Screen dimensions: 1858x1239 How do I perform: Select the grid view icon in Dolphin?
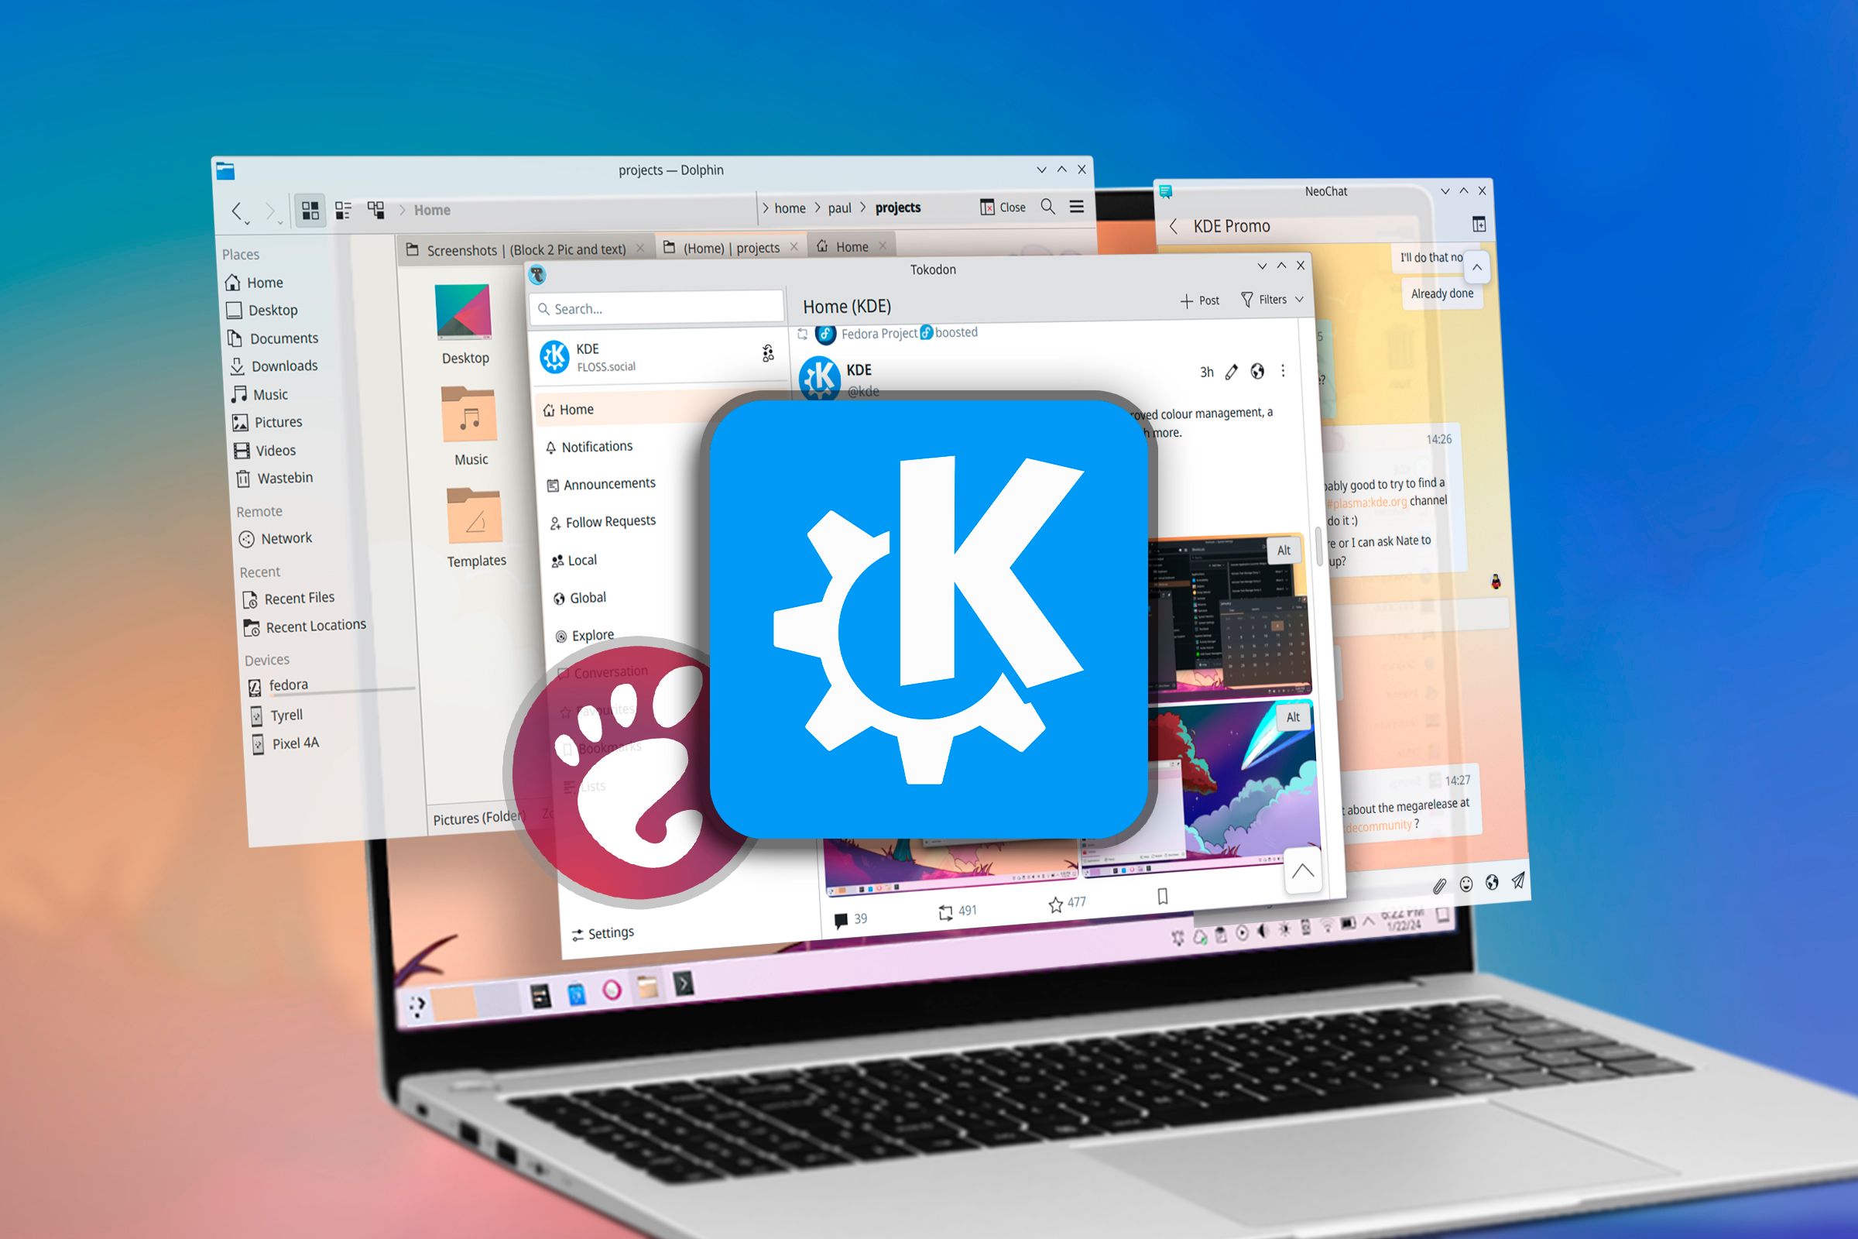[306, 208]
